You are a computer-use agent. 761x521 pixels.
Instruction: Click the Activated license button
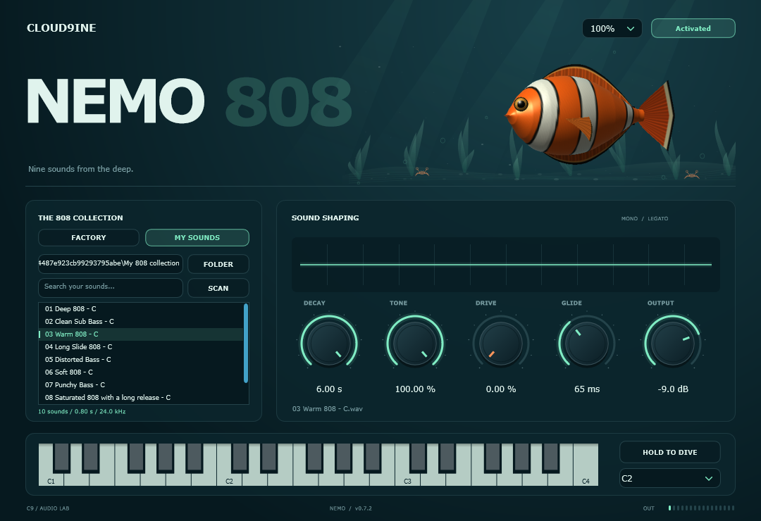tap(693, 28)
